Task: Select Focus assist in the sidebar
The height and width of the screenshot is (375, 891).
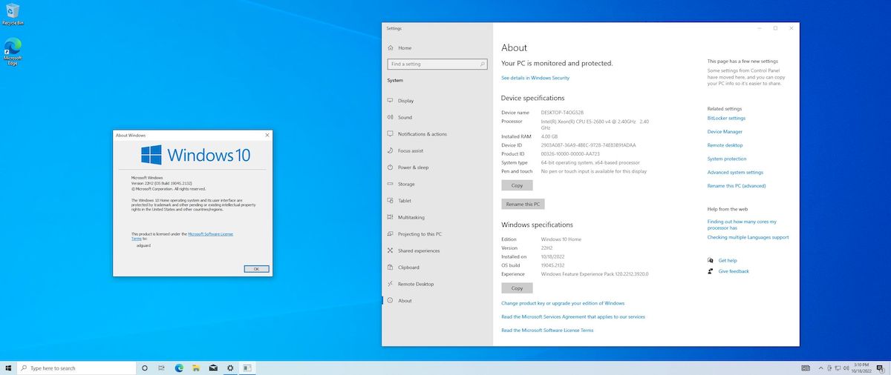Action: pyautogui.click(x=410, y=150)
